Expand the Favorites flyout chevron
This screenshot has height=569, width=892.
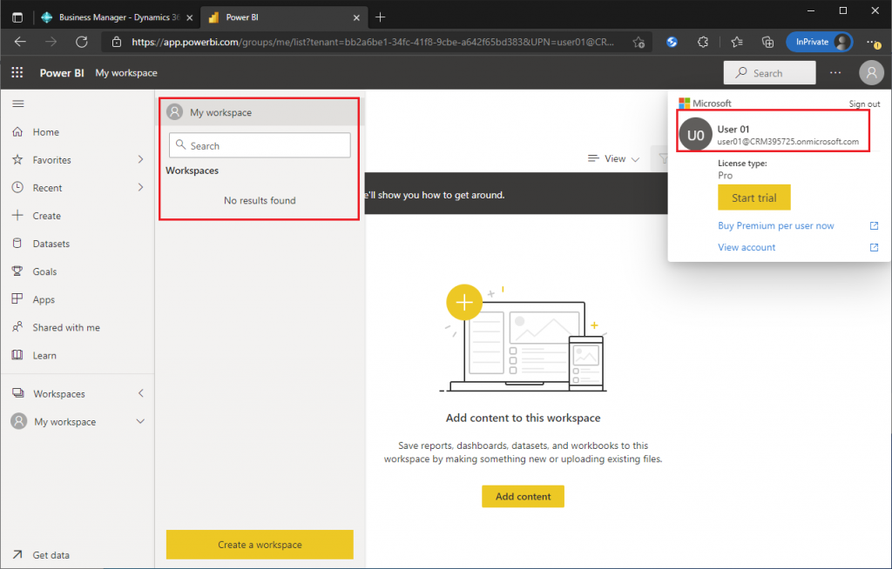point(140,160)
